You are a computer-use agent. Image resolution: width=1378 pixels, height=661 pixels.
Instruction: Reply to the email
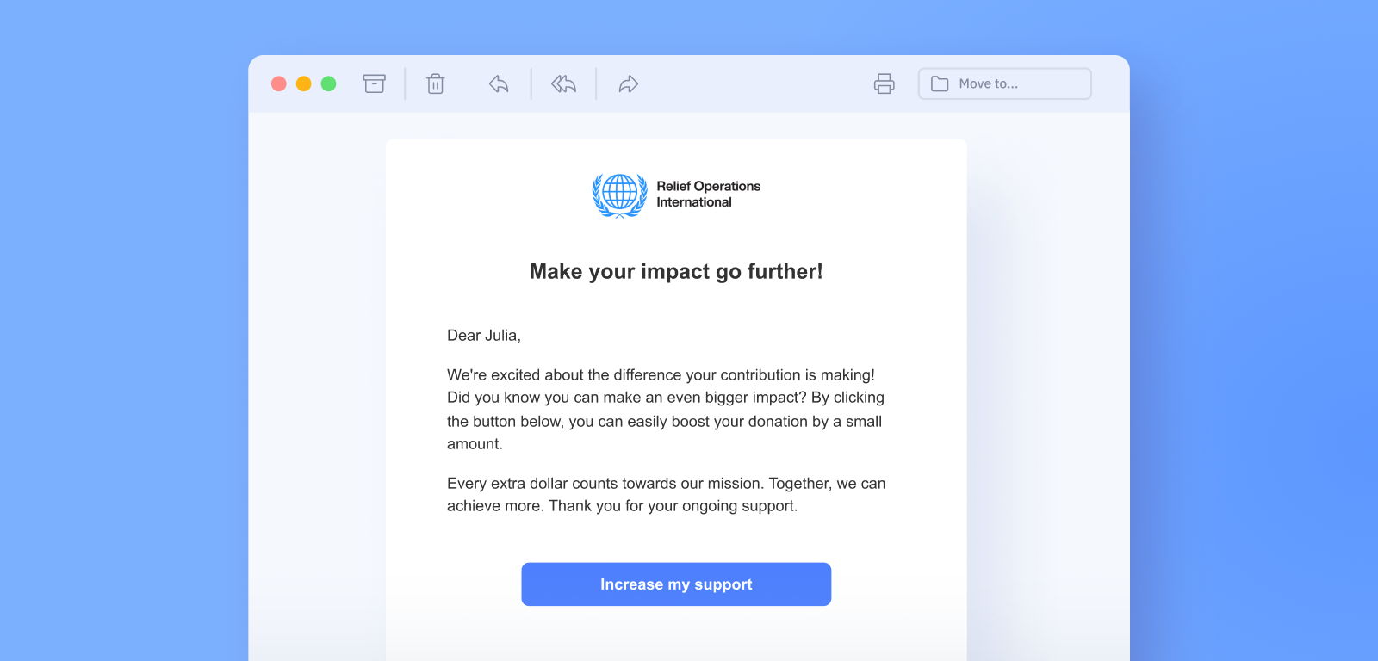click(499, 83)
